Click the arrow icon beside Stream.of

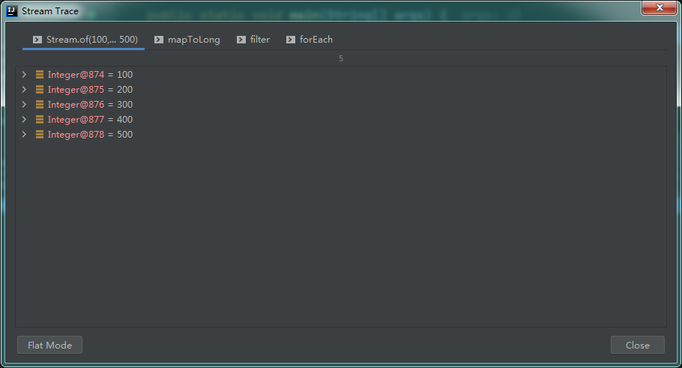pos(37,40)
